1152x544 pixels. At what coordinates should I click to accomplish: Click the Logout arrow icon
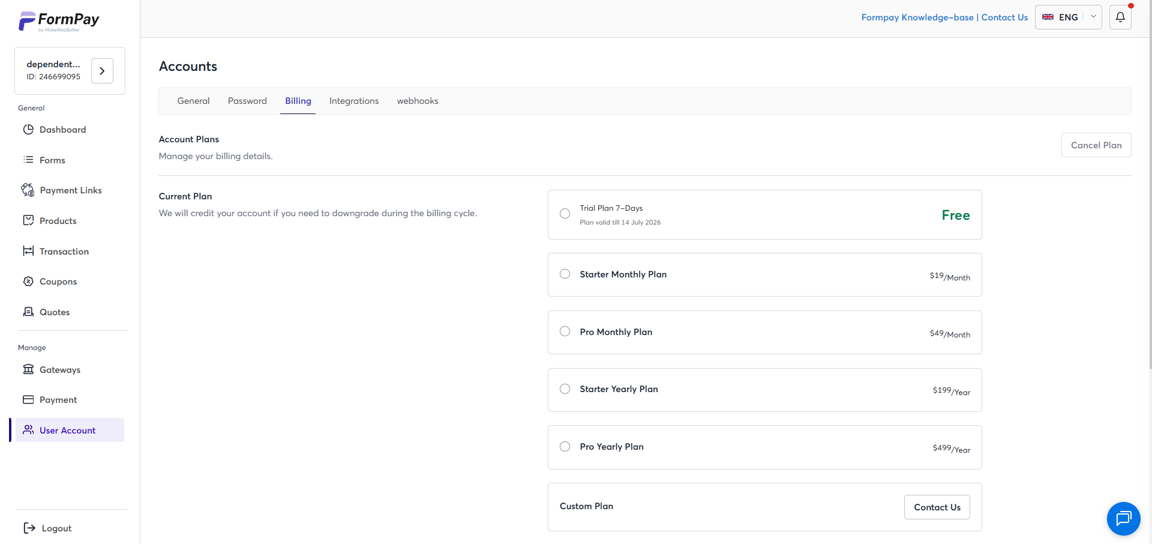[29, 528]
